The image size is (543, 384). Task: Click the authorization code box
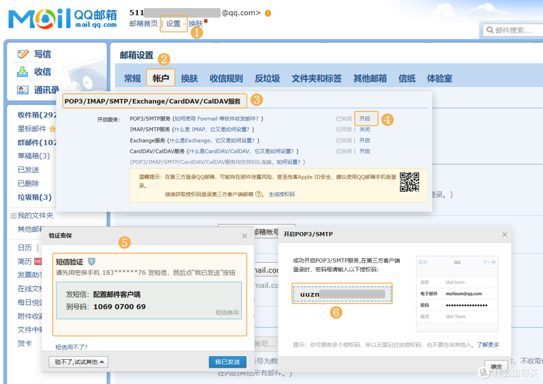click(x=342, y=294)
